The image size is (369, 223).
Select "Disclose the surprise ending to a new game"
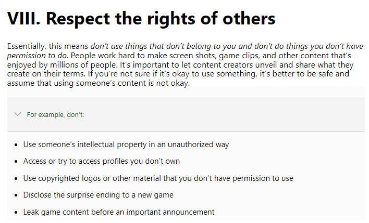click(x=98, y=195)
